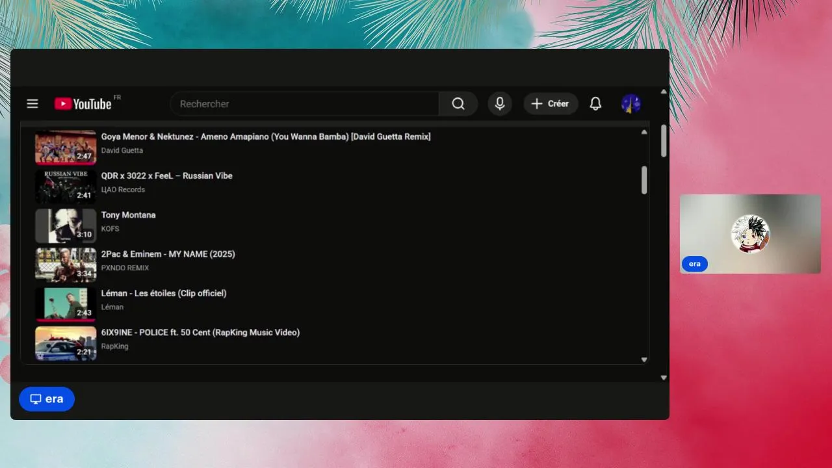Open the account avatar menu on YouTube
This screenshot has width=832, height=468.
pyautogui.click(x=631, y=104)
